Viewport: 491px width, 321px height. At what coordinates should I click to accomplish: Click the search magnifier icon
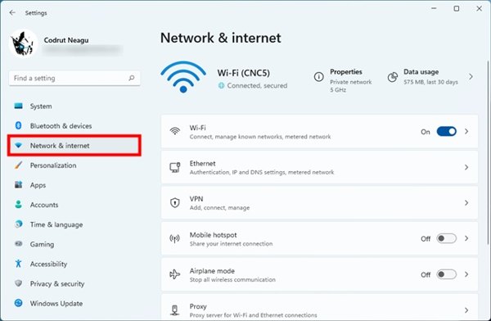point(132,78)
